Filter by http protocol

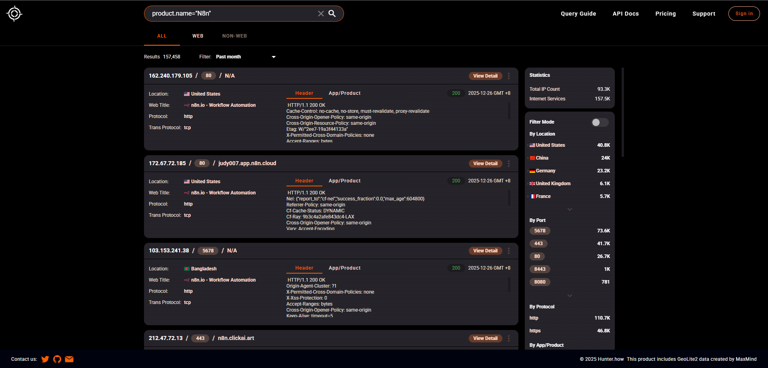pyautogui.click(x=534, y=318)
